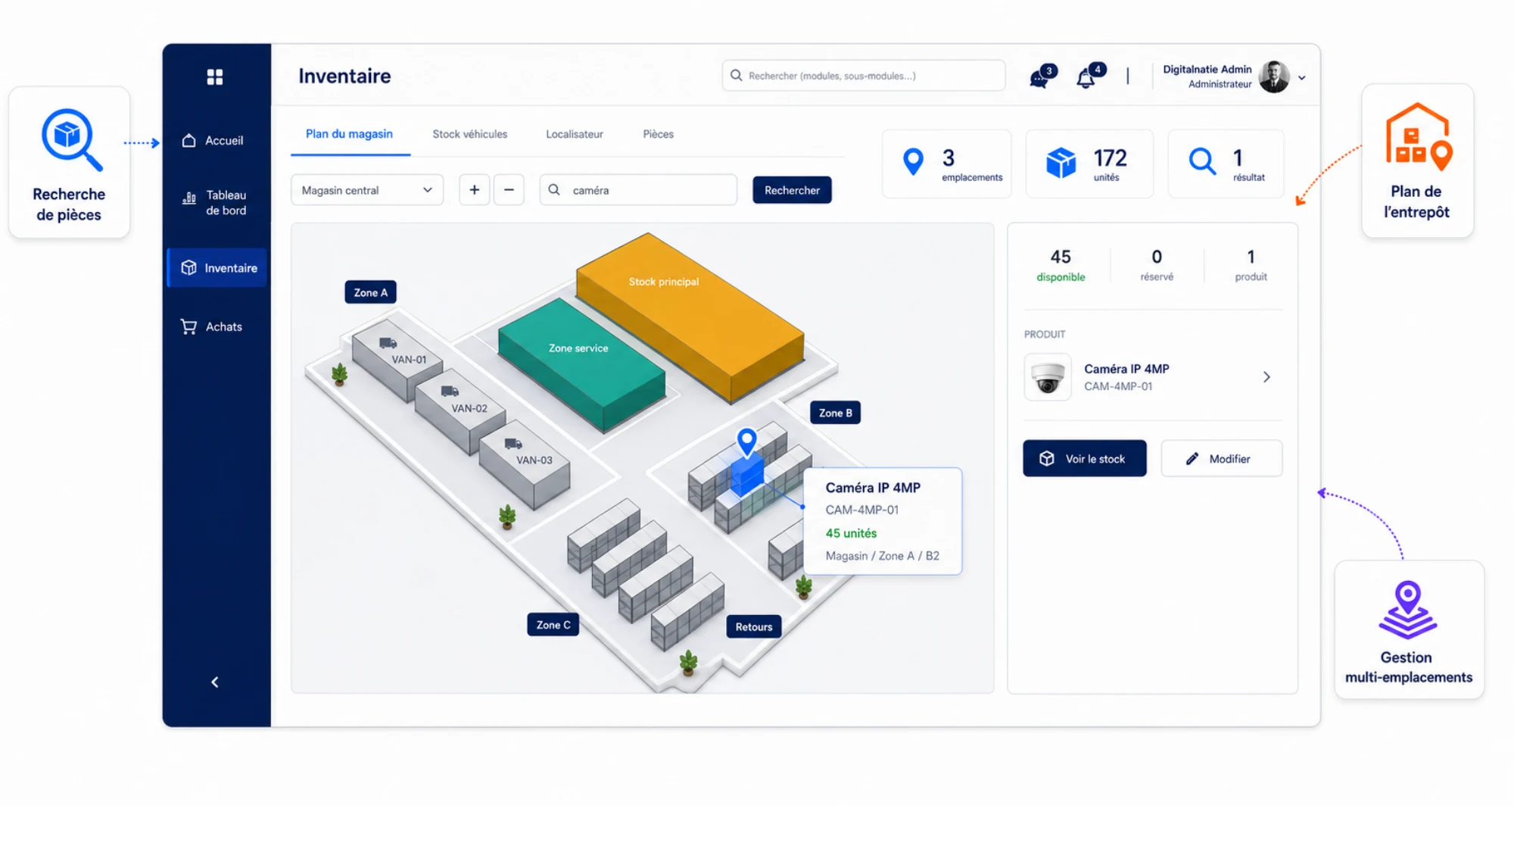The width and height of the screenshot is (1514, 852).
Task: Click the Voir le stock button
Action: (x=1085, y=458)
